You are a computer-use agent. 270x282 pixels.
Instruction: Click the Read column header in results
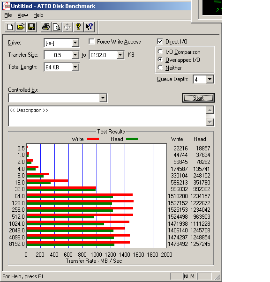tap(200, 139)
